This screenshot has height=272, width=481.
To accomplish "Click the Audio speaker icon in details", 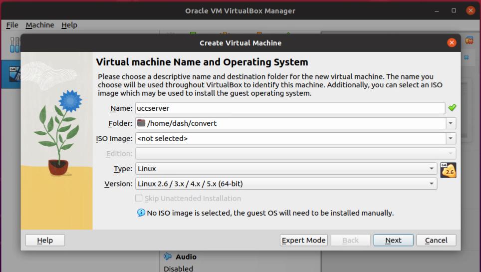I will [168, 257].
